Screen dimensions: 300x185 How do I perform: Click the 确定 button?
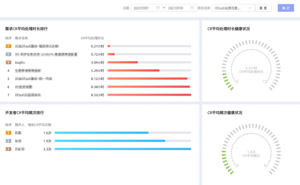click(x=286, y=8)
